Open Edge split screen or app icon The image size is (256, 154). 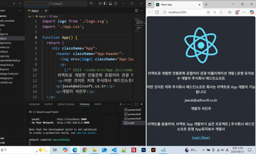[208, 12]
